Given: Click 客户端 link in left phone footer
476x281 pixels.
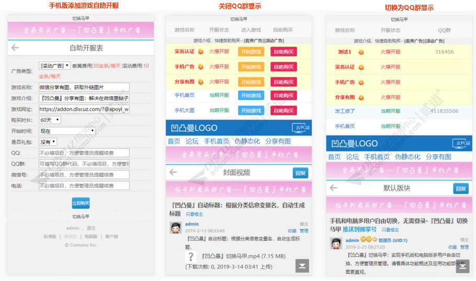Looking at the screenshot, I should point(111,237).
